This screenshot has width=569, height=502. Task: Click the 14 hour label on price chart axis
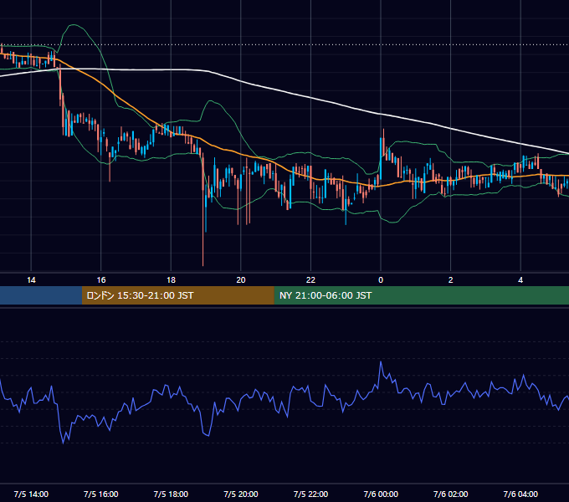(x=31, y=280)
